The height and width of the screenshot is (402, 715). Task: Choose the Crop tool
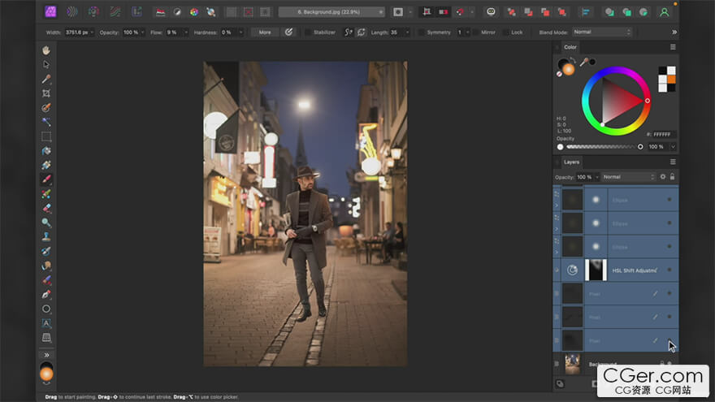tap(46, 93)
